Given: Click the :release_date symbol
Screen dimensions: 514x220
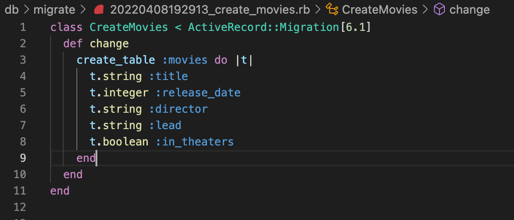Looking at the screenshot, I should coord(198,93).
